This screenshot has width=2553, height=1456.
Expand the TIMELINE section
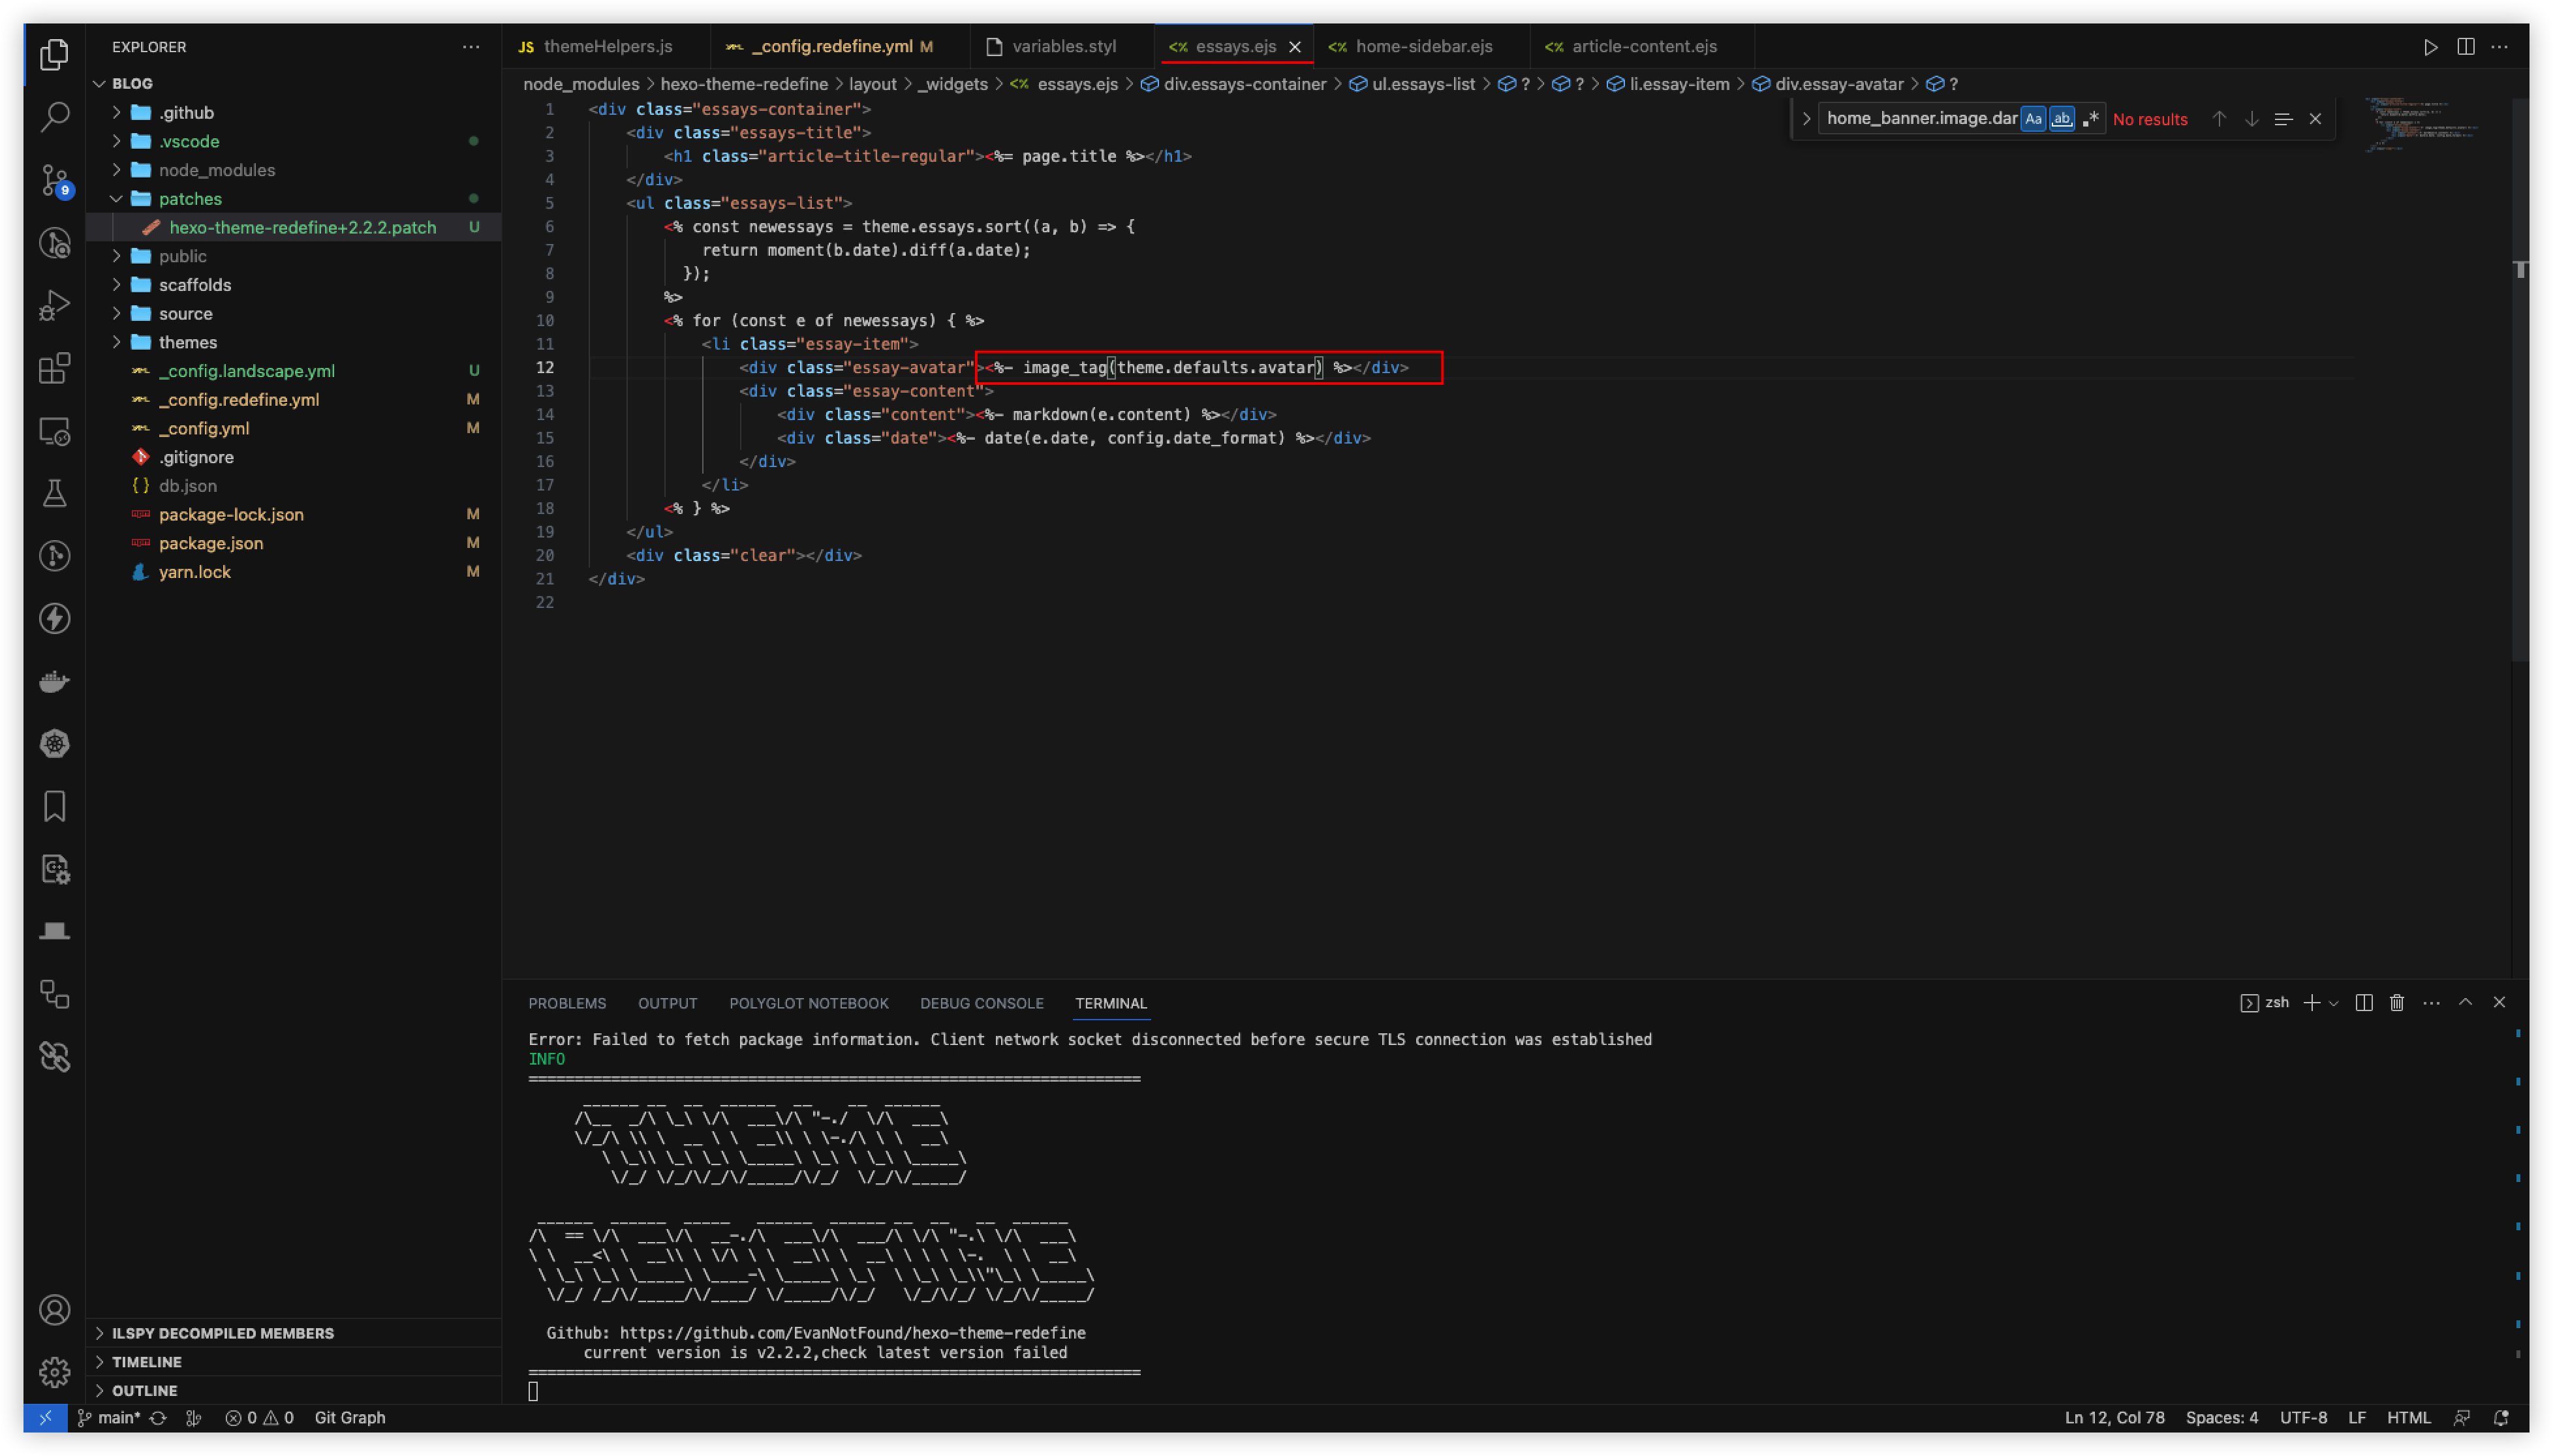click(x=147, y=1361)
